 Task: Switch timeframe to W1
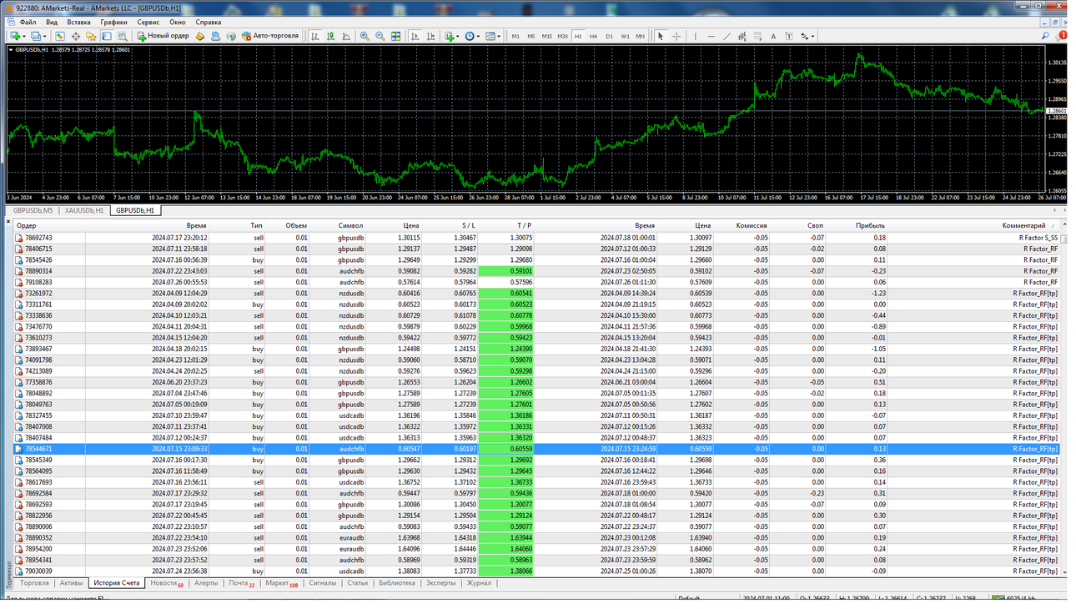coord(625,36)
